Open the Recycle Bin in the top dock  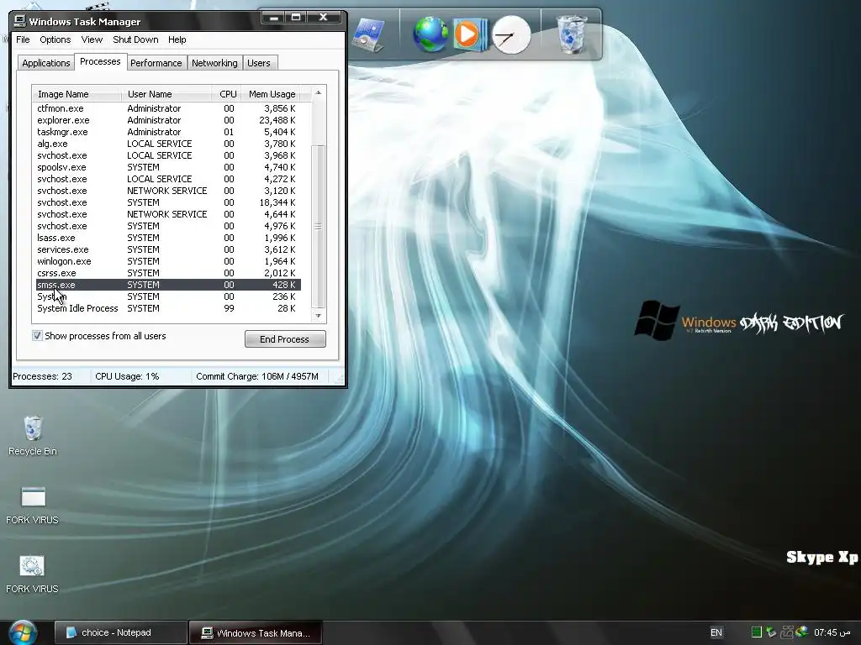click(x=571, y=34)
